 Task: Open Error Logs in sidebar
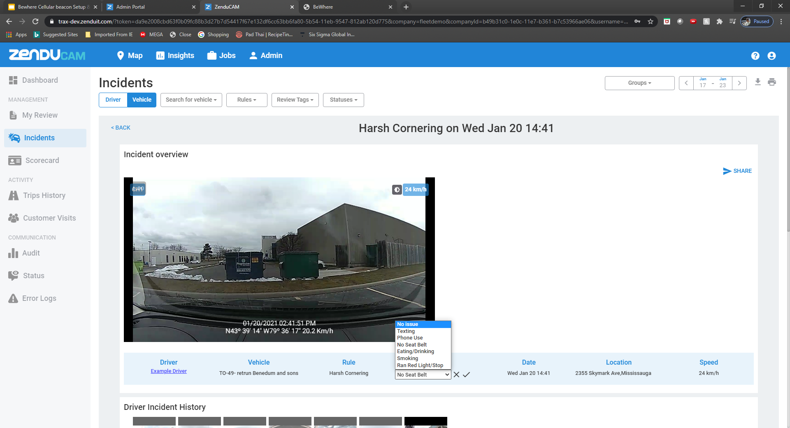tap(45, 298)
